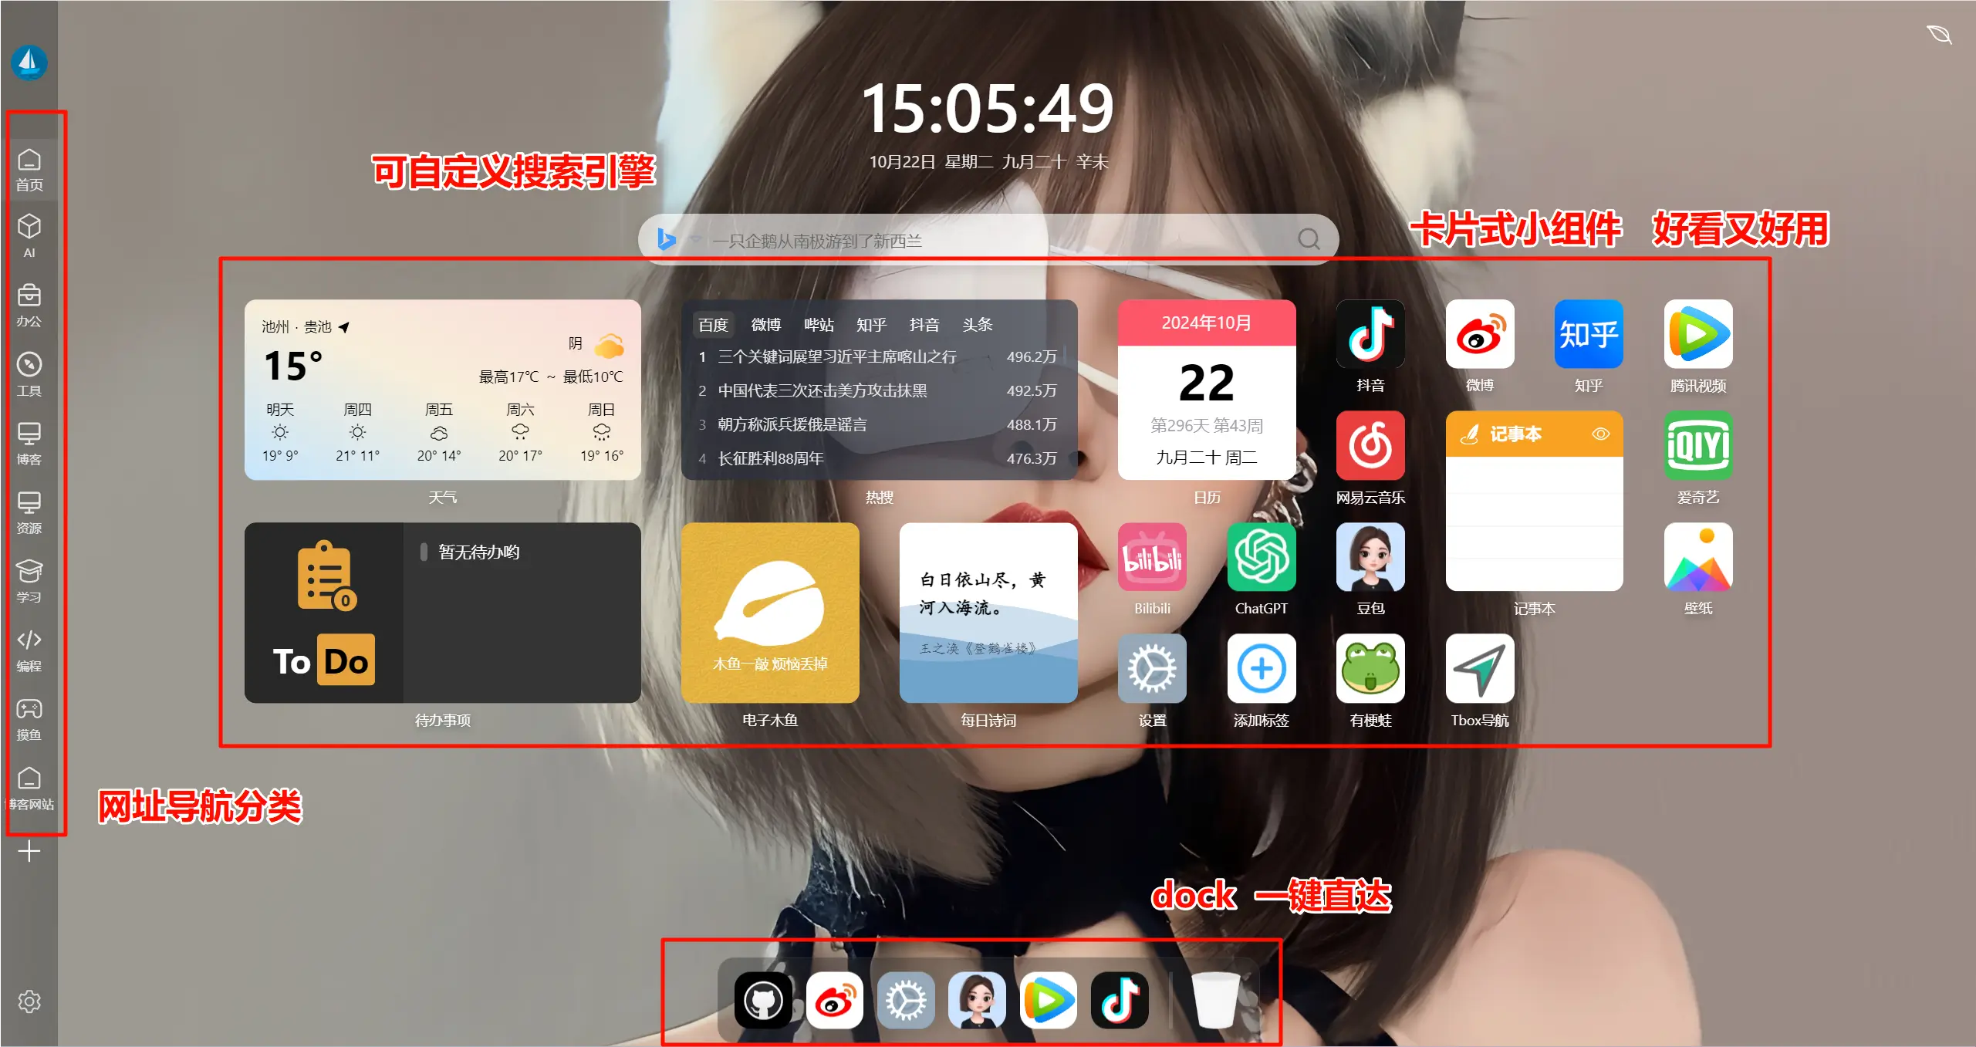Expand the search engine selector arrow
The image size is (1976, 1047).
[x=695, y=240]
